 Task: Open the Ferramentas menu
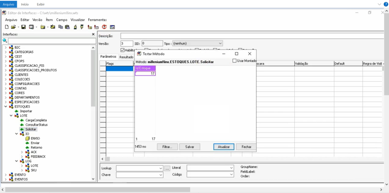[x=97, y=20]
